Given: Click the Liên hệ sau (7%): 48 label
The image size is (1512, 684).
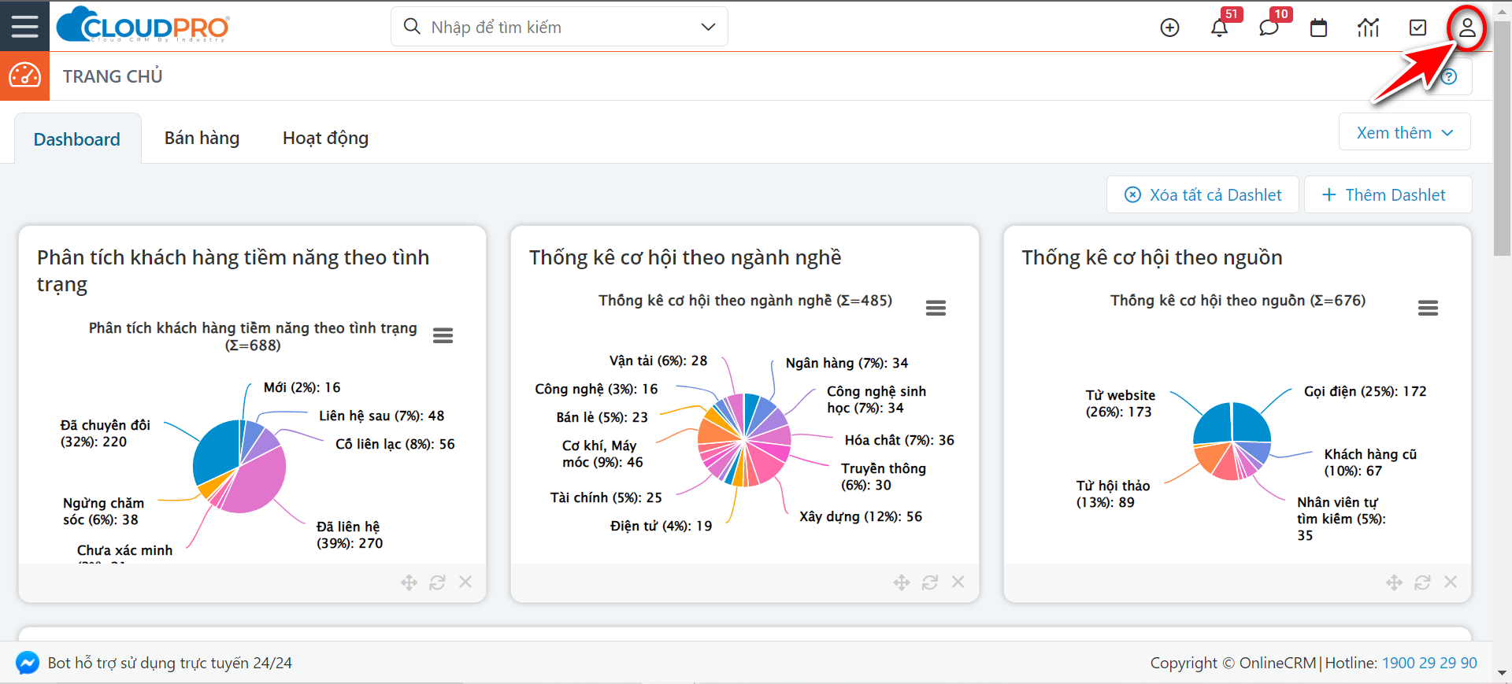Looking at the screenshot, I should coord(381,416).
